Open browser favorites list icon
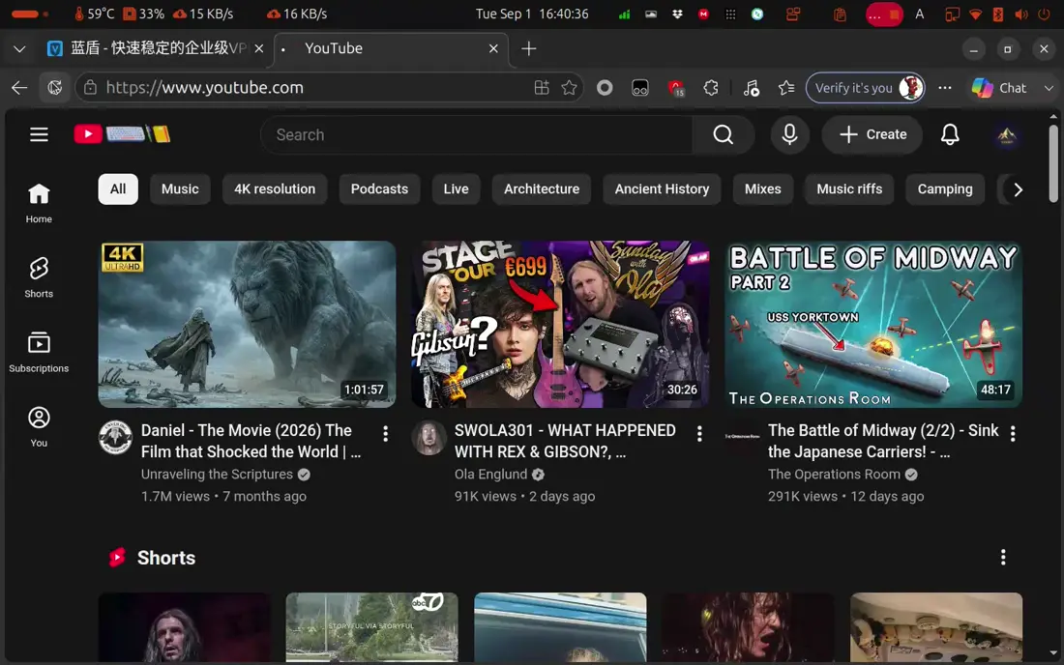 (x=786, y=87)
